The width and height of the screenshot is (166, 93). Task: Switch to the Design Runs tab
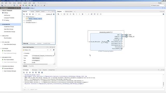click(52, 70)
